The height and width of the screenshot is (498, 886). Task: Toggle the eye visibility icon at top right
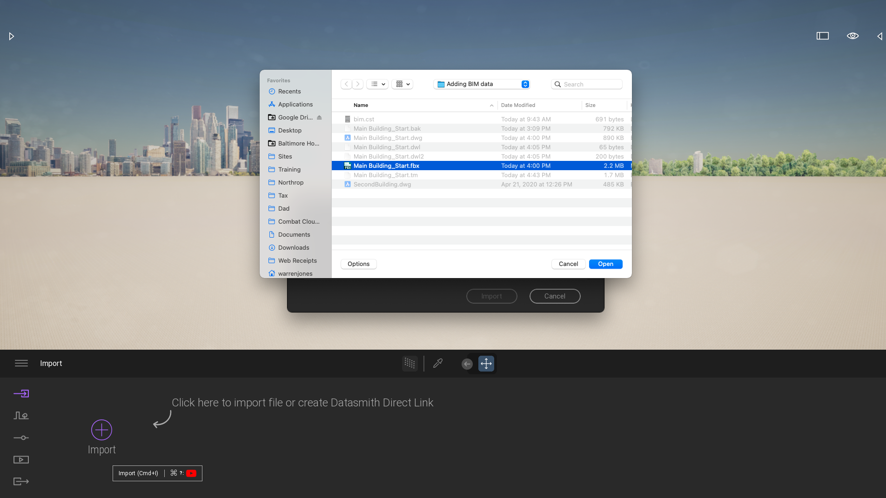[x=852, y=36]
